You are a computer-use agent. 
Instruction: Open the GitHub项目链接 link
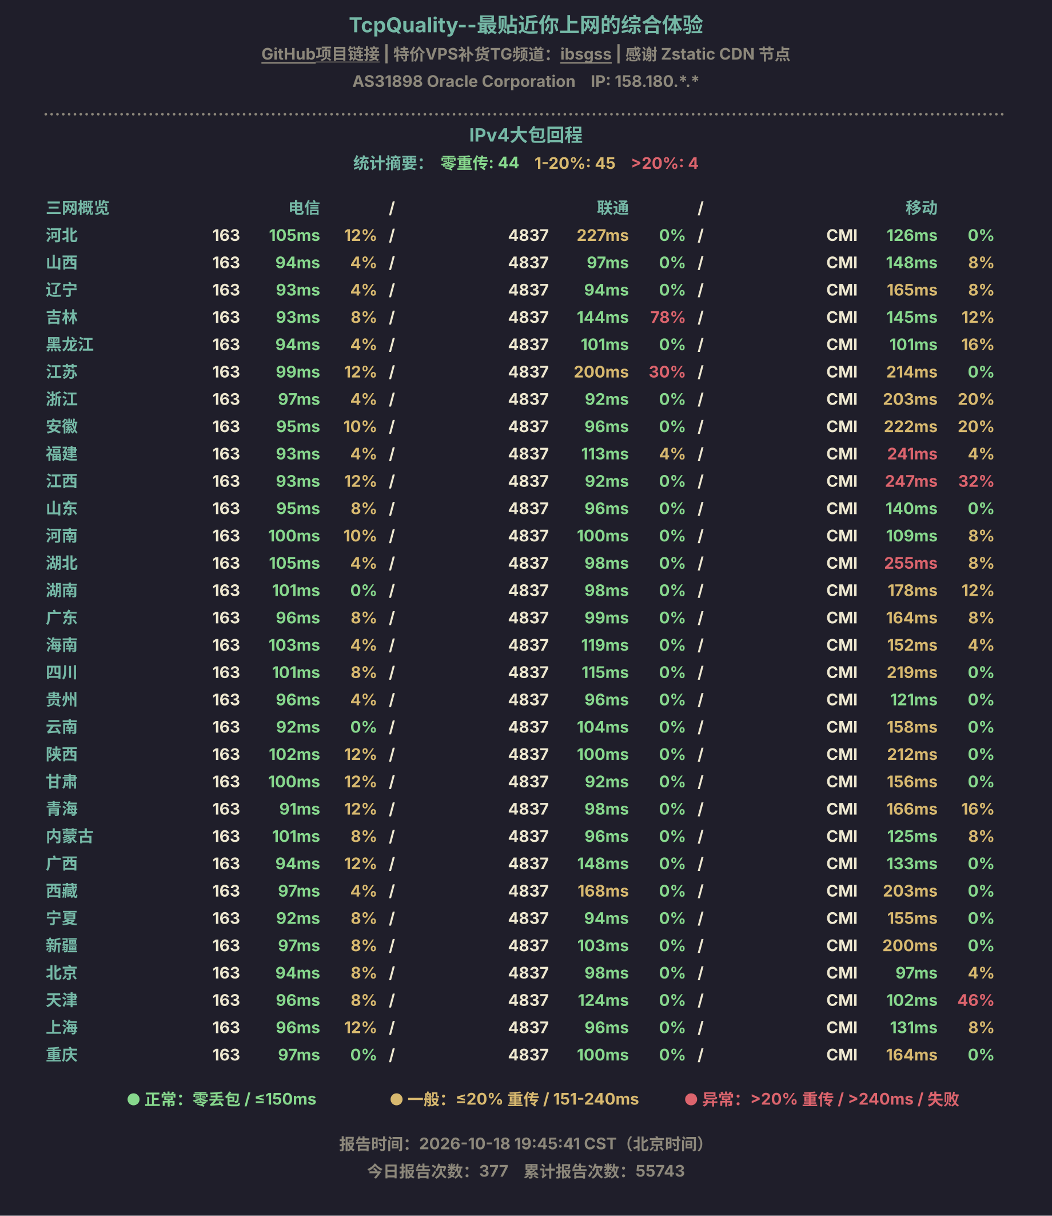pos(320,54)
